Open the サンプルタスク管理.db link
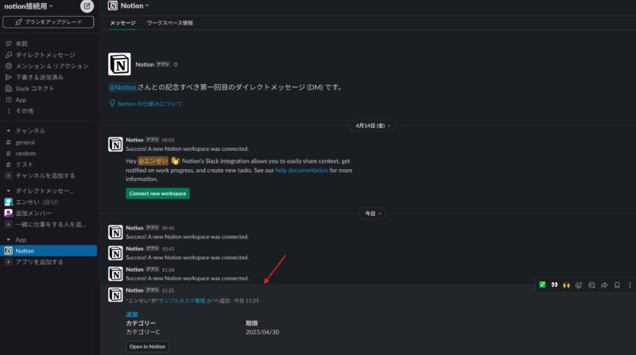The height and width of the screenshot is (355, 636). click(185, 301)
